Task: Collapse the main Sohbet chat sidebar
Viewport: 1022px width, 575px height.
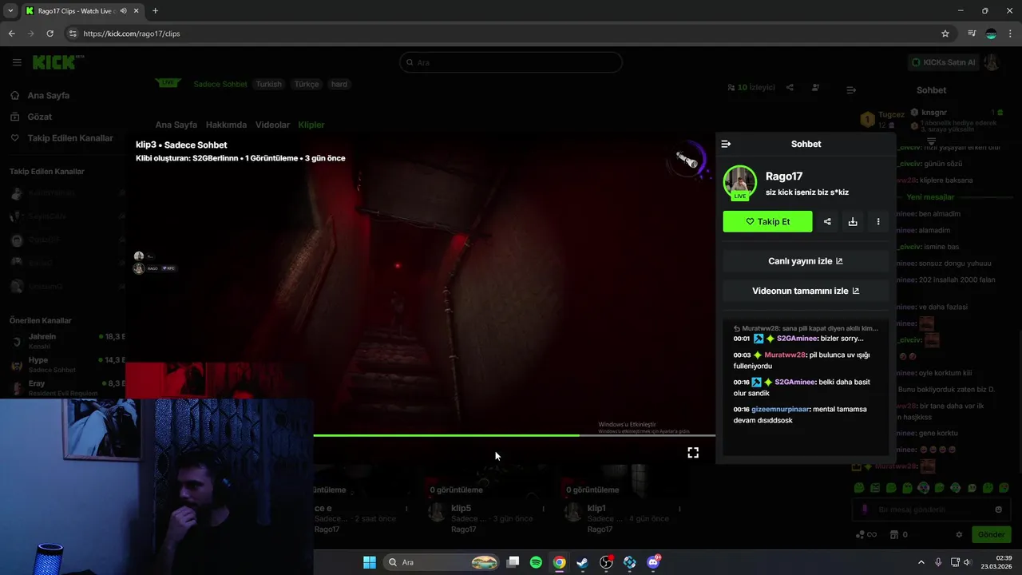Action: point(851,90)
